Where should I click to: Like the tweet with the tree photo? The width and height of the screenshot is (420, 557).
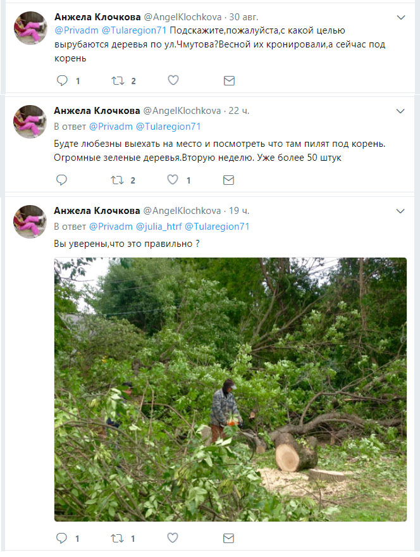[173, 539]
